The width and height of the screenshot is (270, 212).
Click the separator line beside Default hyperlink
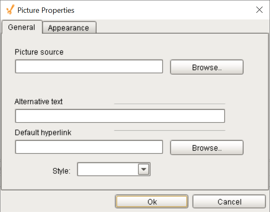point(170,131)
